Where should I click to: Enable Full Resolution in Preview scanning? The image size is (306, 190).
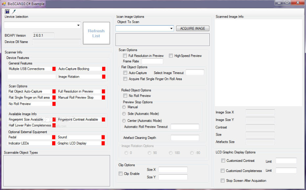[125, 55]
